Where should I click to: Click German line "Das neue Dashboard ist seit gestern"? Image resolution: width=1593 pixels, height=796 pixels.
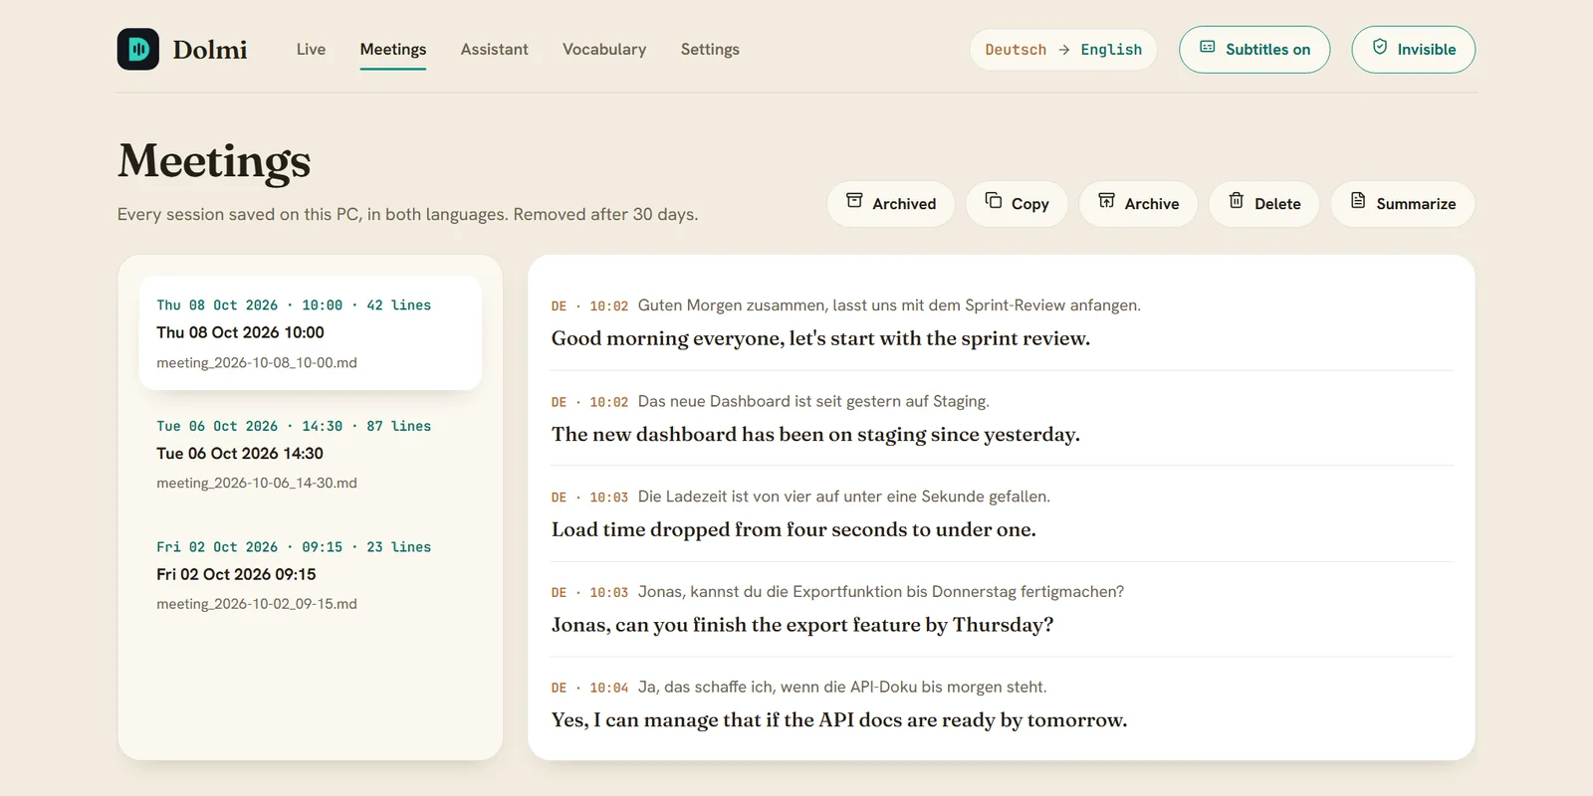click(813, 401)
